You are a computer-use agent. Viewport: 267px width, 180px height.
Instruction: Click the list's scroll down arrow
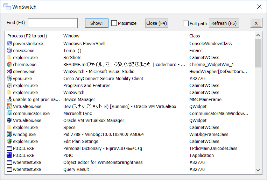[x=258, y=170]
